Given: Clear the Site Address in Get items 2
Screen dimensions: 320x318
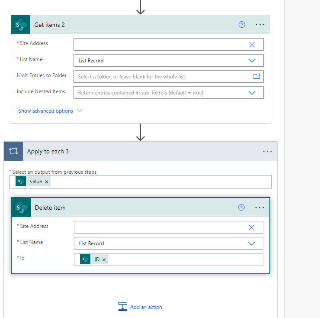Looking at the screenshot, I should coord(252,45).
